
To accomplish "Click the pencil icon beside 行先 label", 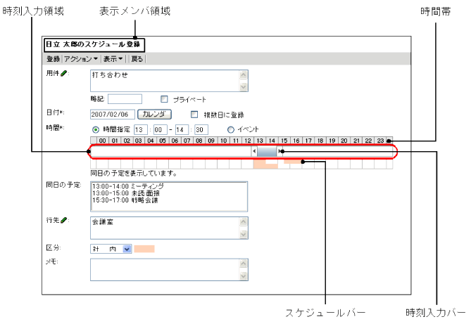I will coord(63,220).
